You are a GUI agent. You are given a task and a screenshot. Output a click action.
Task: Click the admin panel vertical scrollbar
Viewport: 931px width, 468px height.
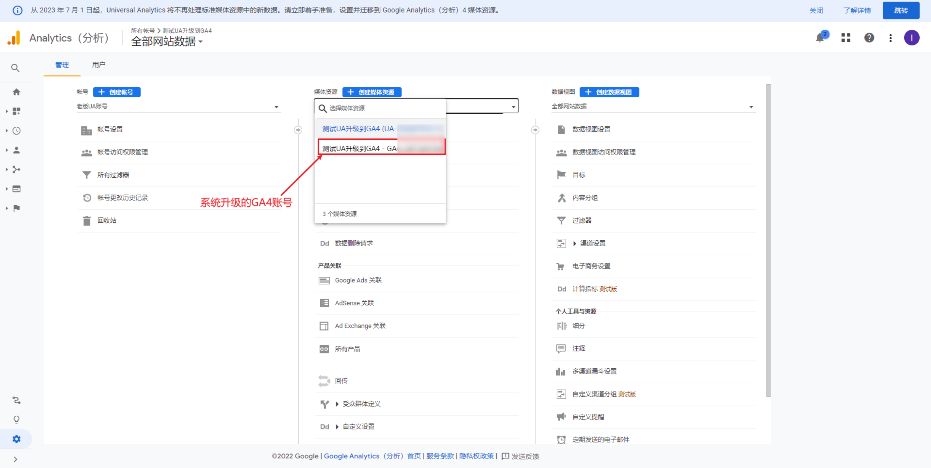click(768, 240)
